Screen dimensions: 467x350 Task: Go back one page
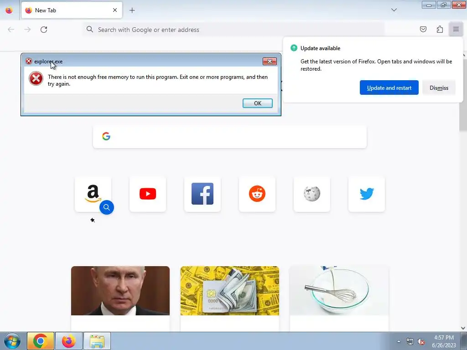(x=11, y=30)
